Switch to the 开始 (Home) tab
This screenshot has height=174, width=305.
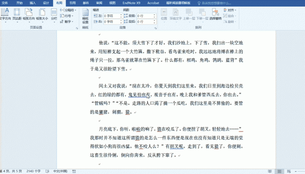(19, 3)
